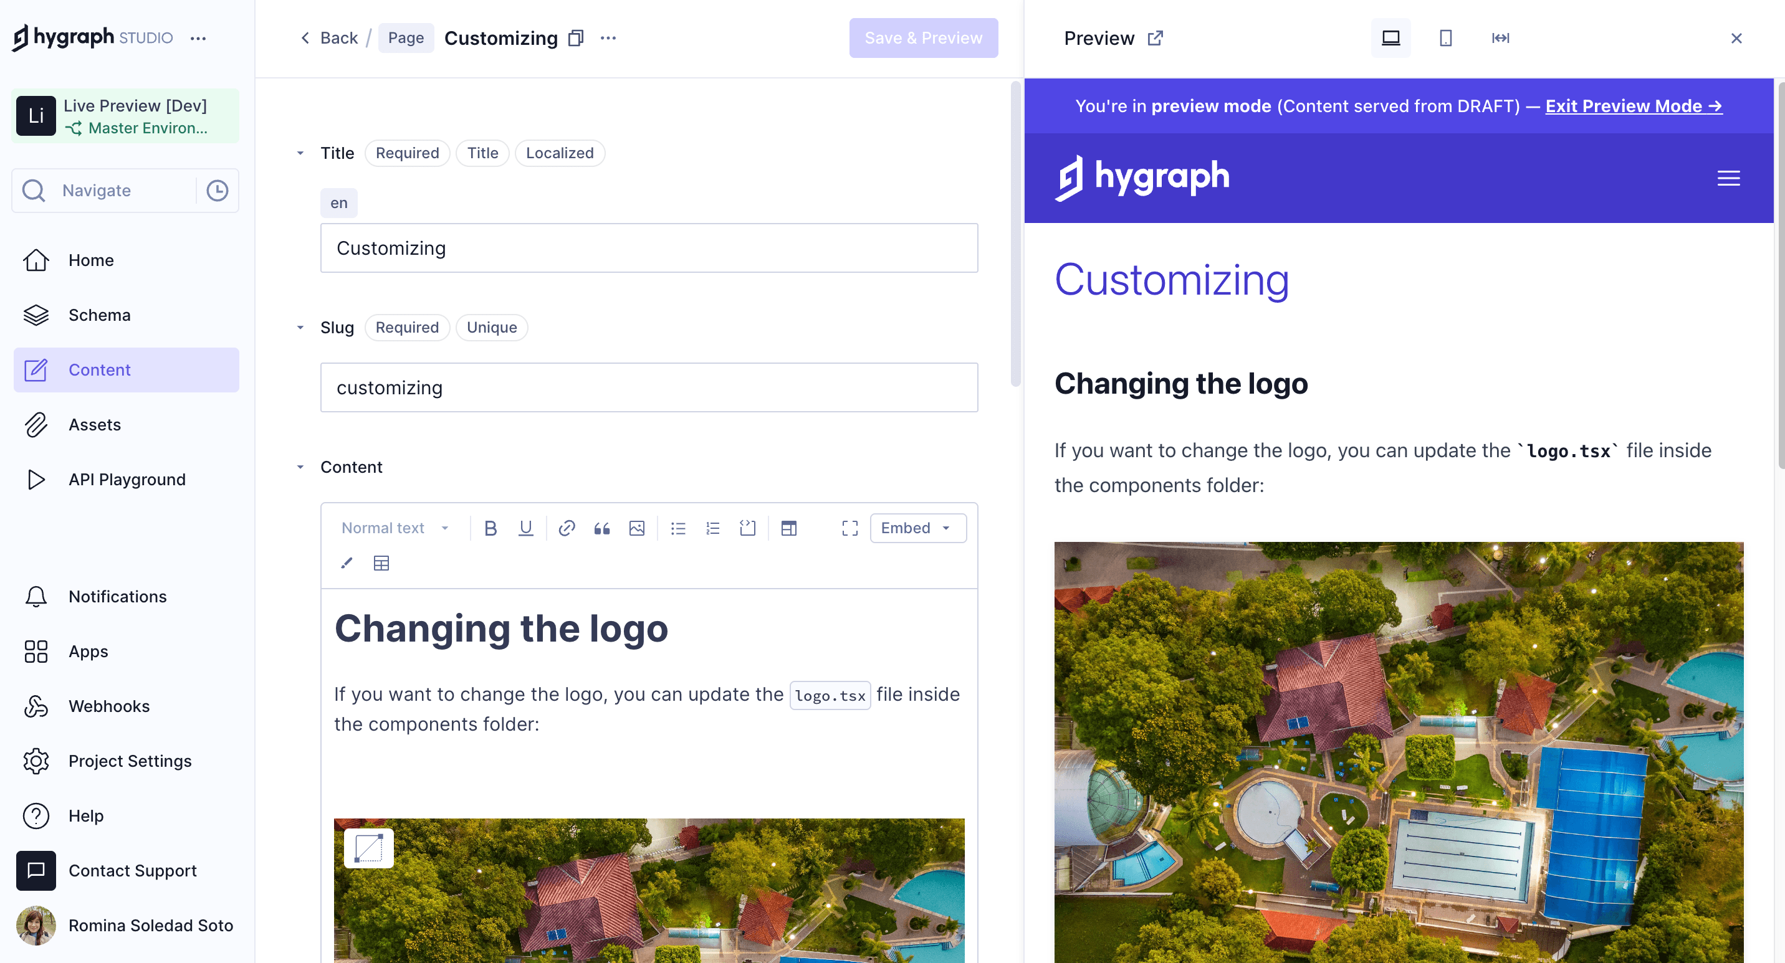Viewport: 1785px width, 963px height.
Task: Insert a block quote in the editor
Action: [x=601, y=528]
